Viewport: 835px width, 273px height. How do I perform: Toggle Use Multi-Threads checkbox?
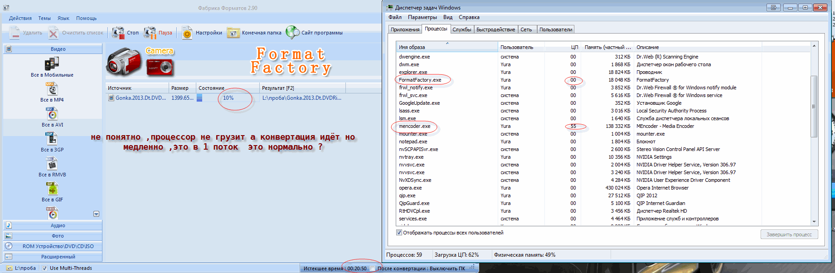pos(44,268)
